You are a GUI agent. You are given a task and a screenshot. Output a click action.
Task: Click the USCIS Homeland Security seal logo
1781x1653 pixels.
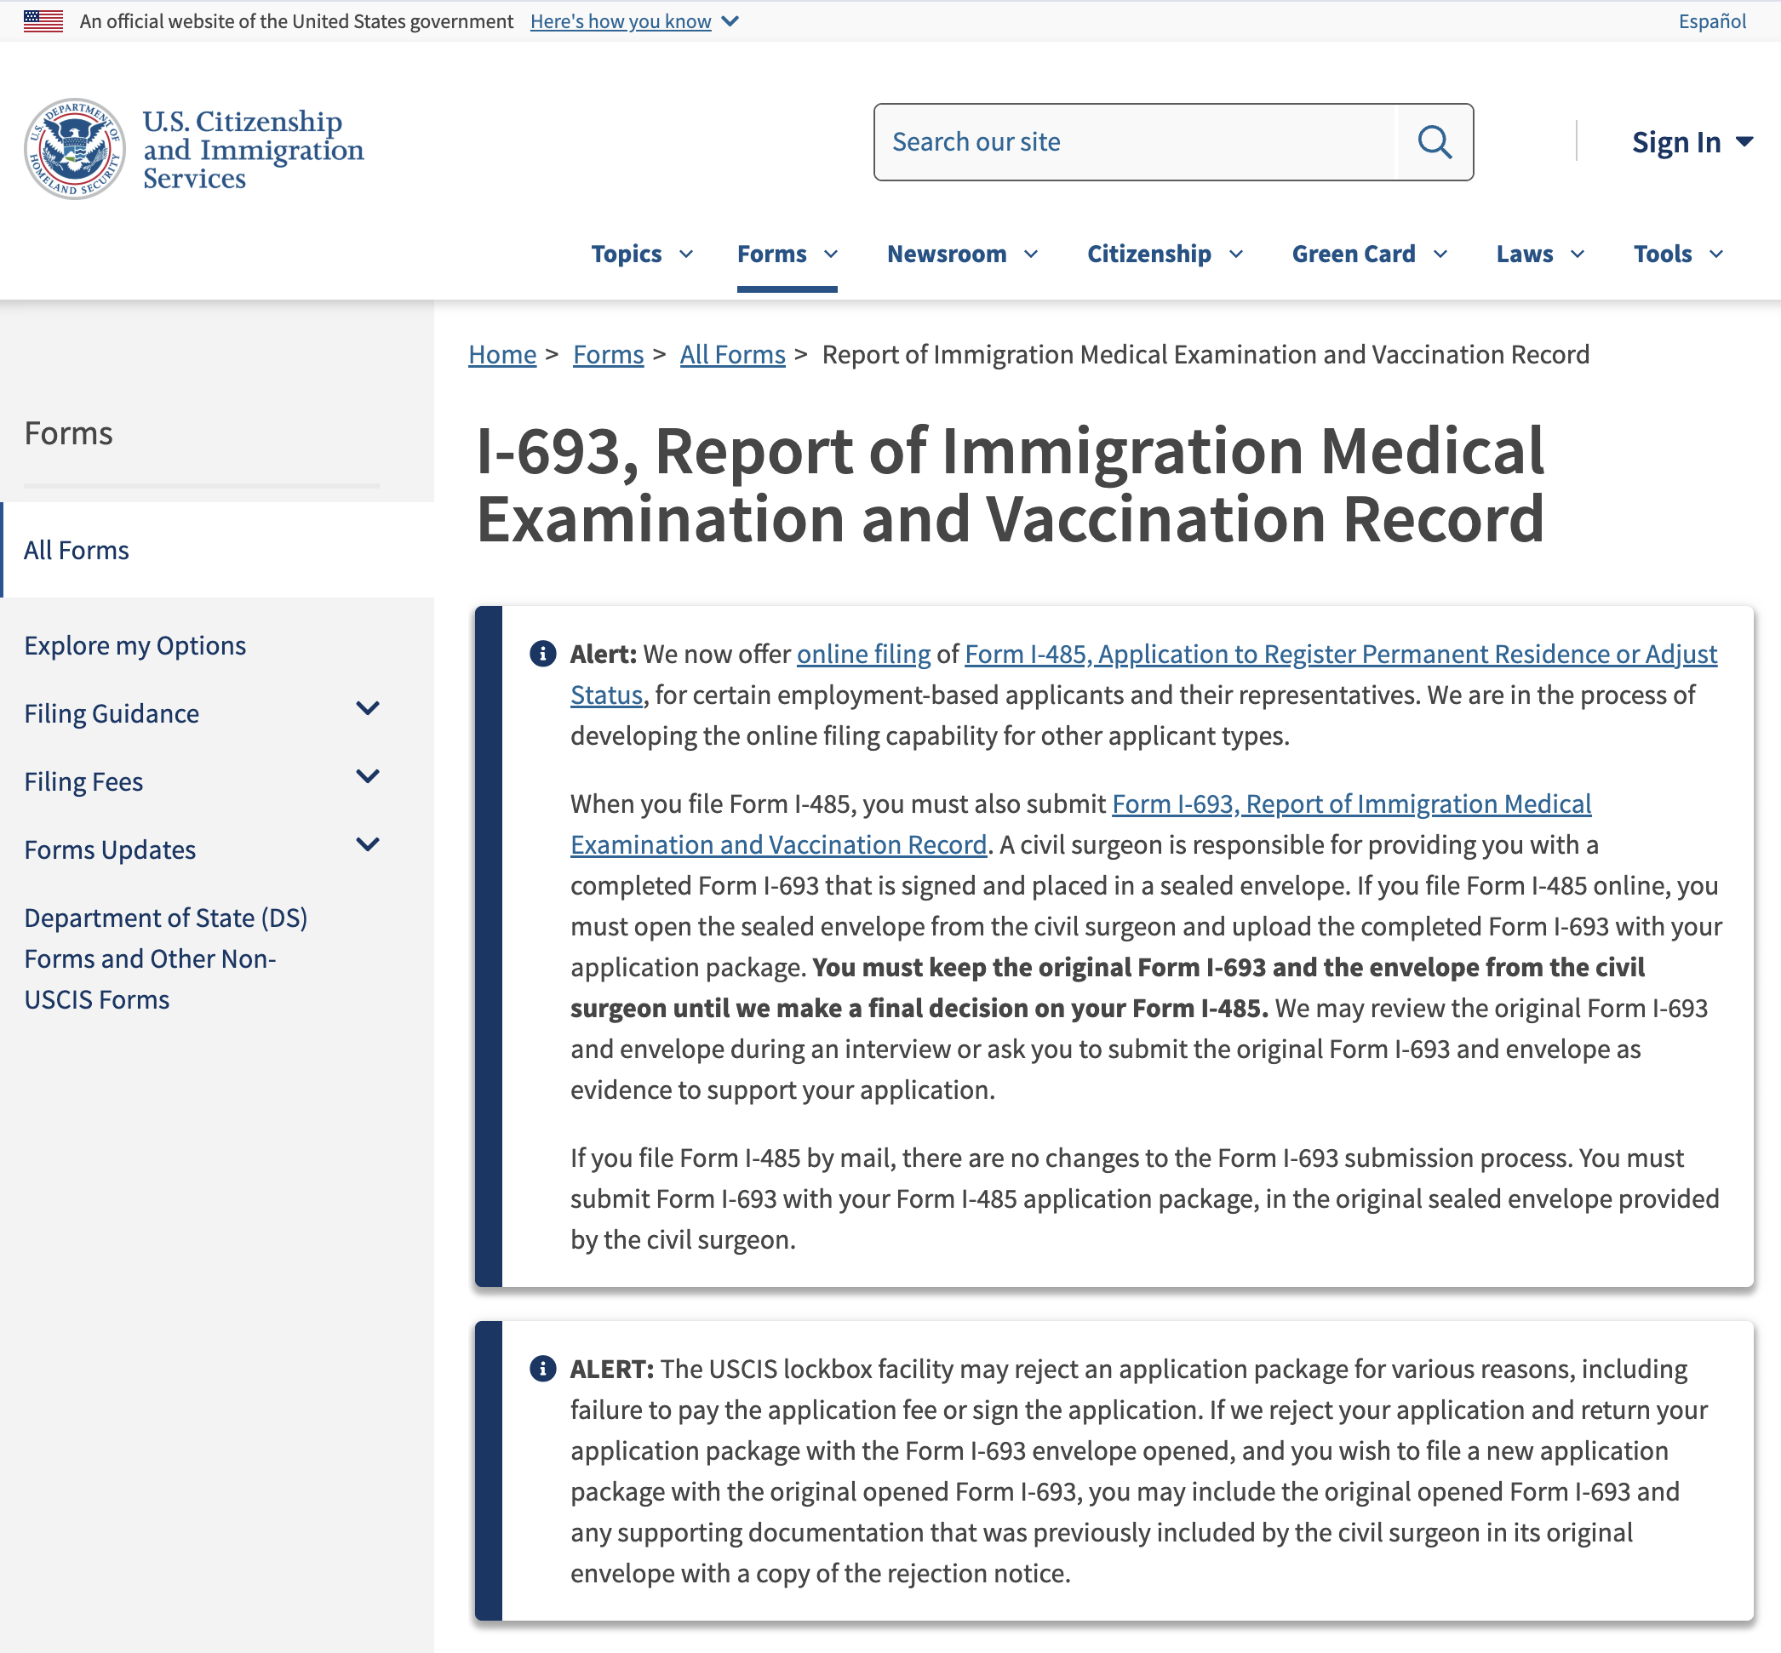point(74,148)
